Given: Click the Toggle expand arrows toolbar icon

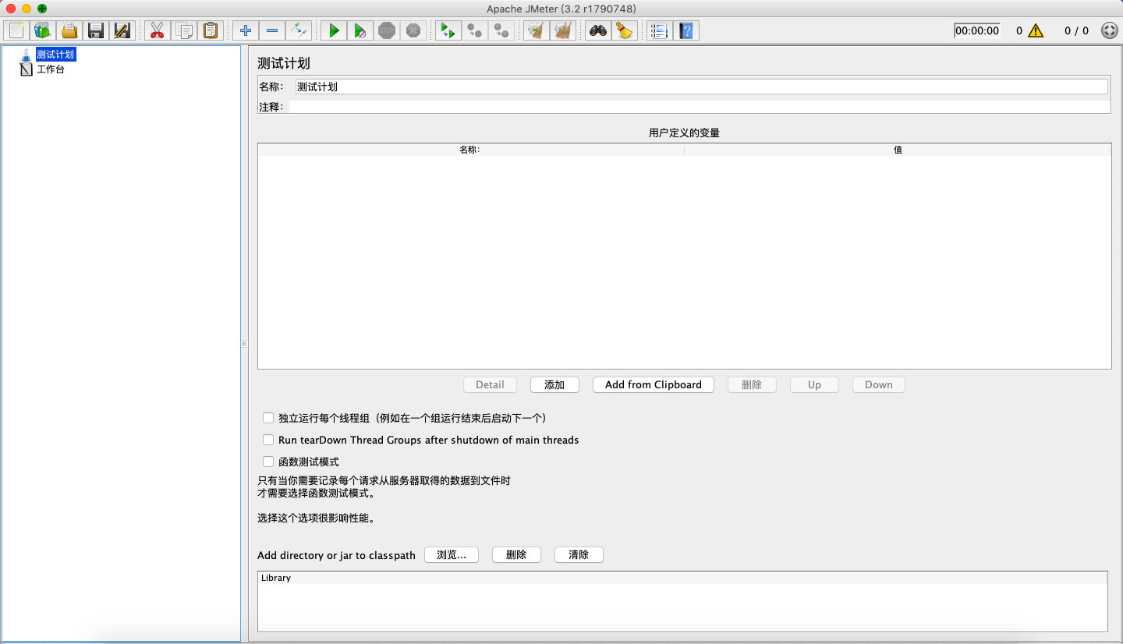Looking at the screenshot, I should (299, 30).
